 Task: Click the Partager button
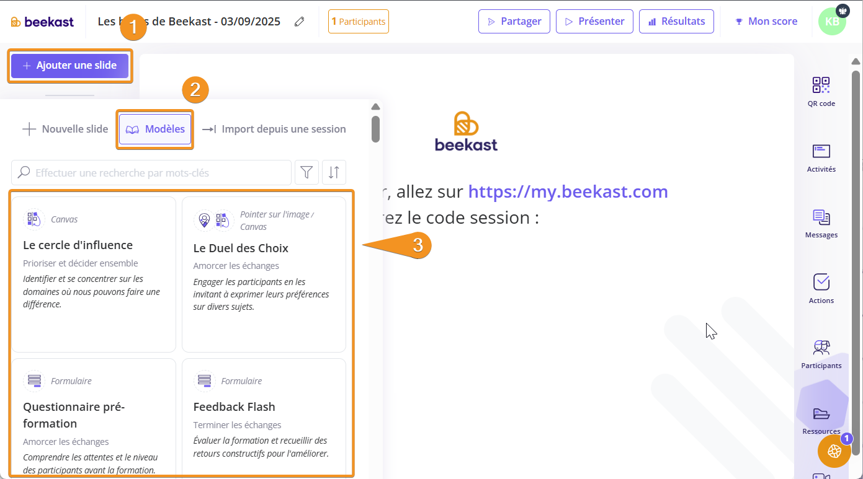click(514, 21)
